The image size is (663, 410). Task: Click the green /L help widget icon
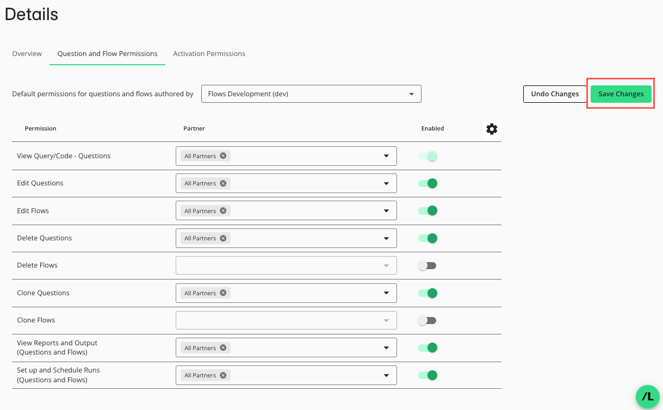[648, 397]
